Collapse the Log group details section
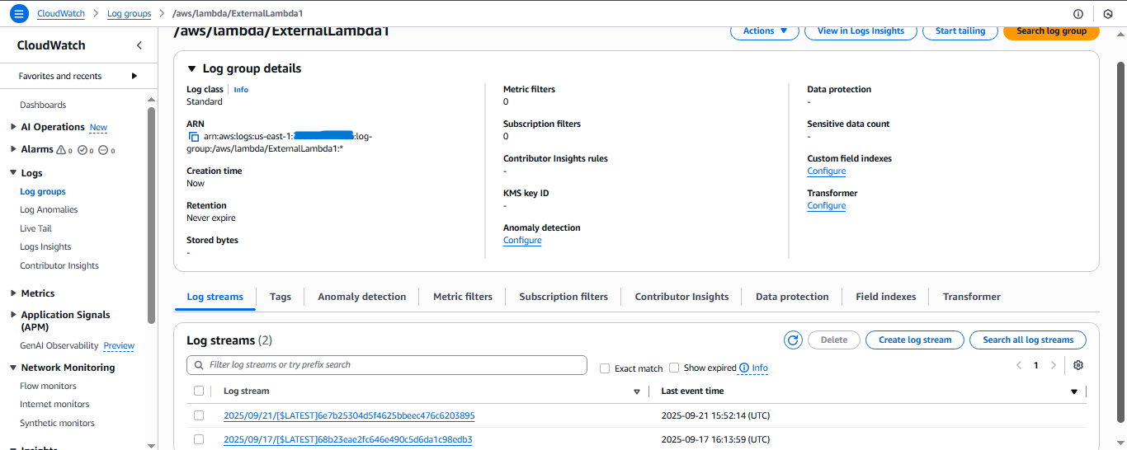 192,68
